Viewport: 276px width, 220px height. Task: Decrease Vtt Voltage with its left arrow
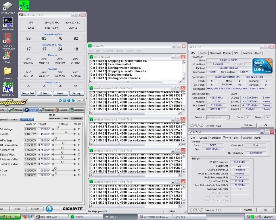click(53, 129)
